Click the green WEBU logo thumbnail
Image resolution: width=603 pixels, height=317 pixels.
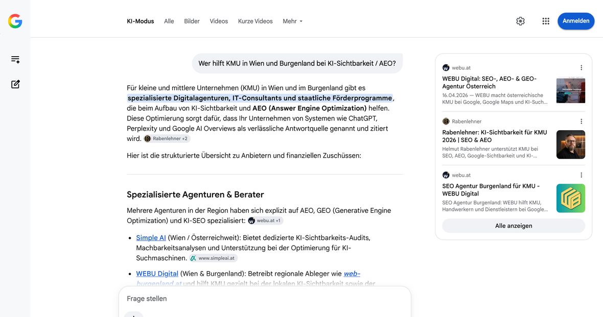571,198
